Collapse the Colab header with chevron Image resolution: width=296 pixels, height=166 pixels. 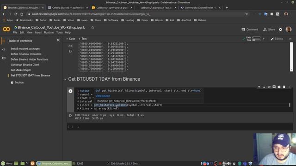[290, 39]
